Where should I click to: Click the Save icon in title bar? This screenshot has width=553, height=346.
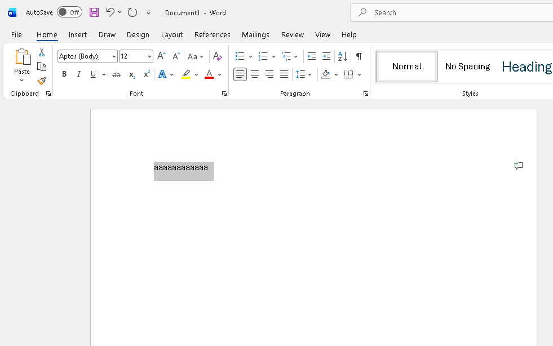coord(94,13)
